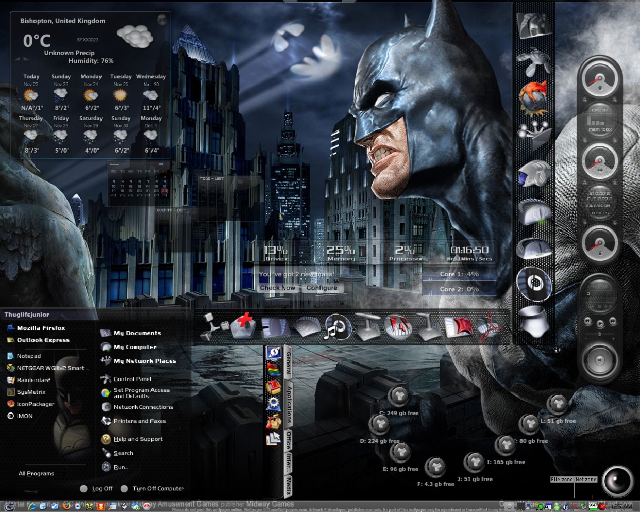Click the Log Off button

tap(96, 489)
